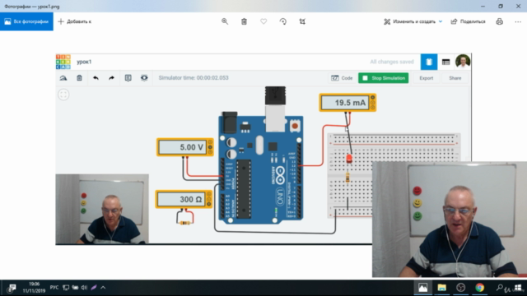Redo the action in Tinkercad

click(112, 78)
